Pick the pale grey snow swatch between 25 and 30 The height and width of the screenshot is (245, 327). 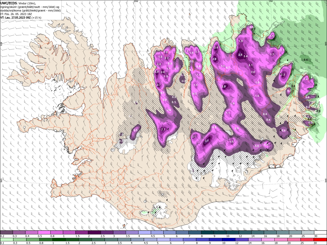click(308, 232)
